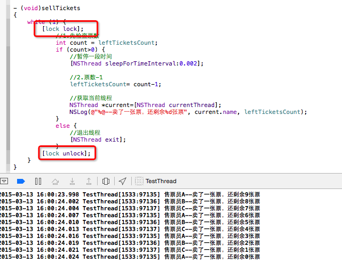Viewport: 342px width, 271px height.
Task: Open the TestThread process jump bar
Action: (x=161, y=181)
